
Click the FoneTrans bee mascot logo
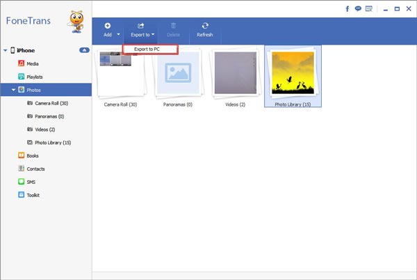point(76,22)
